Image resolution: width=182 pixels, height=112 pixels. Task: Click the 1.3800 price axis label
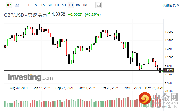click(169, 32)
